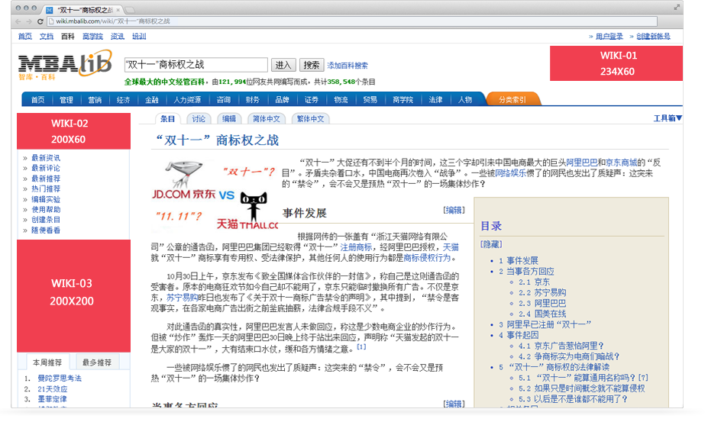
Task: Open 21天效应 link
Action: pos(53,388)
